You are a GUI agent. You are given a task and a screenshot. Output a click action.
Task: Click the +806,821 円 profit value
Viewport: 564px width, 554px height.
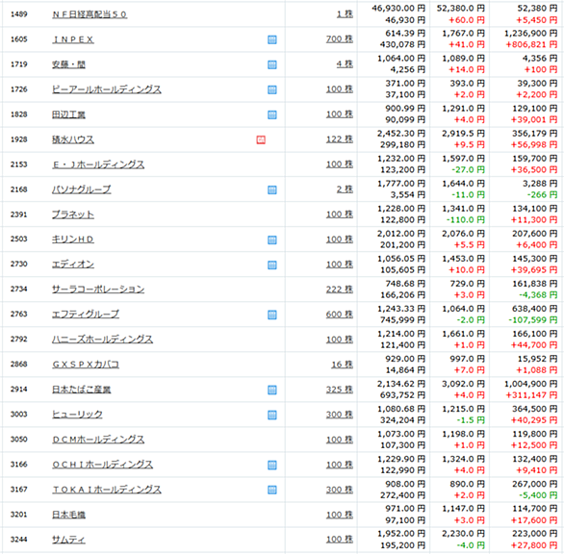tap(531, 44)
